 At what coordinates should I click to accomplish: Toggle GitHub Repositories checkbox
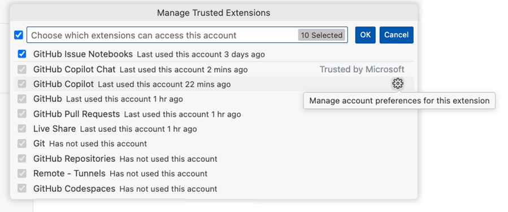pyautogui.click(x=21, y=158)
